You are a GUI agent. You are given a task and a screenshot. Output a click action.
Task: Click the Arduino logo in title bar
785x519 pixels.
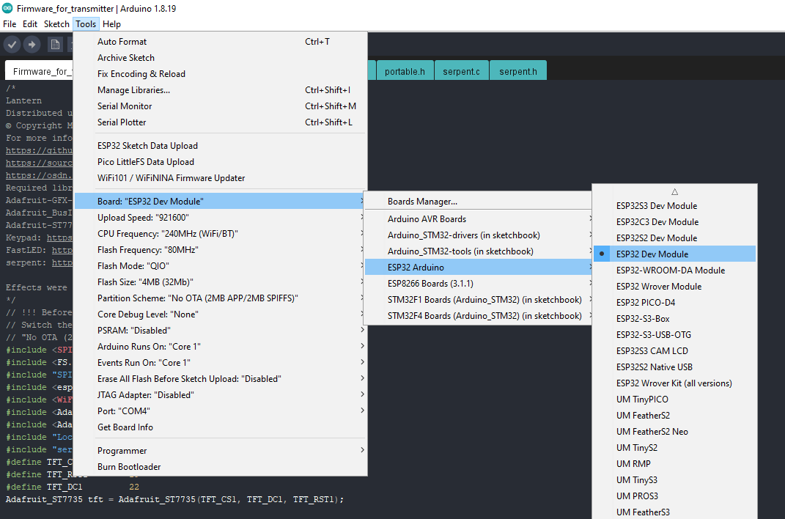[7, 8]
